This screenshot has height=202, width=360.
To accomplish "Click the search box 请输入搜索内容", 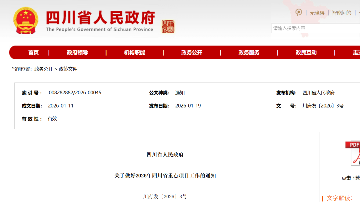I will (x=315, y=28).
